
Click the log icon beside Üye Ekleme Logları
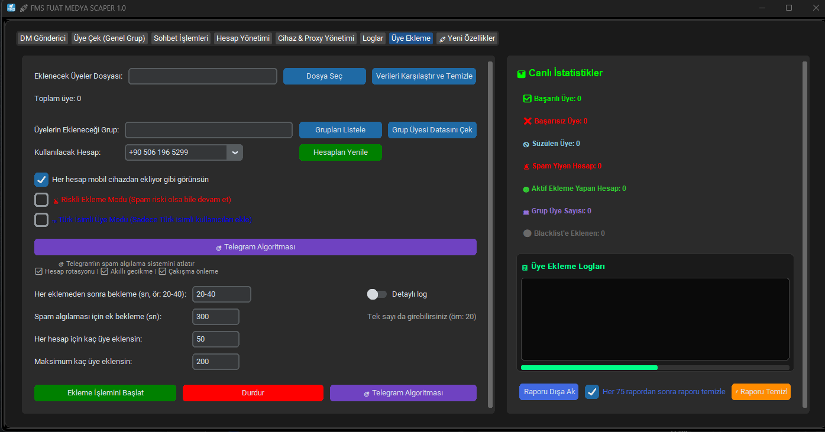pos(524,267)
